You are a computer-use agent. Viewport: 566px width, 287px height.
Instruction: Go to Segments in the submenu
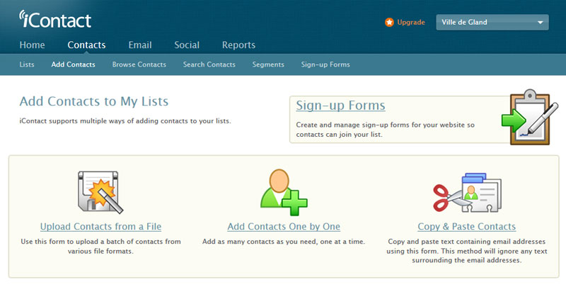click(268, 64)
